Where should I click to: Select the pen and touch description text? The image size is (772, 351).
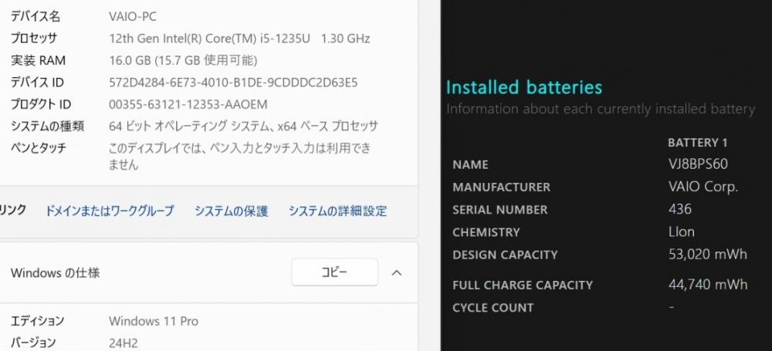[240, 156]
